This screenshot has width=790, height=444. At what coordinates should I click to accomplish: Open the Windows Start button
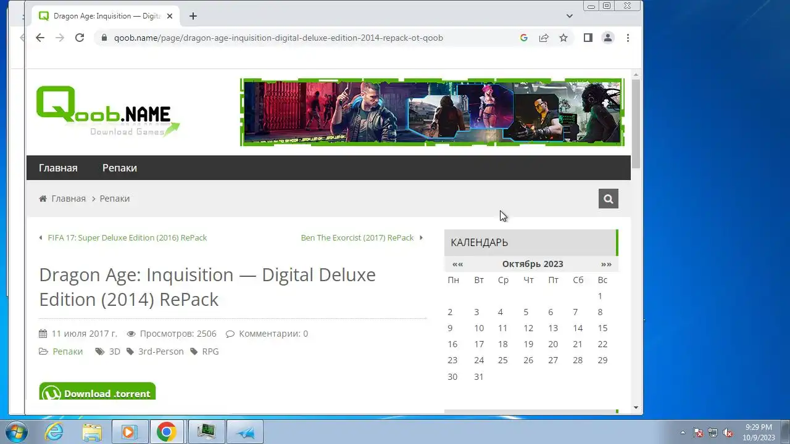tap(17, 432)
